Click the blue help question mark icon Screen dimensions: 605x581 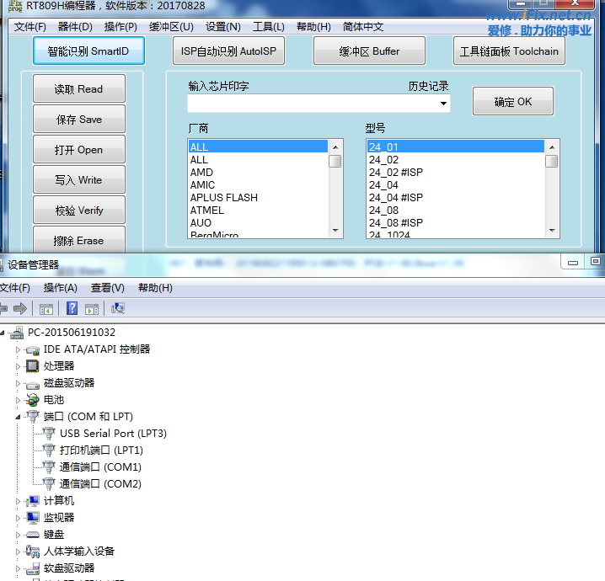click(72, 308)
